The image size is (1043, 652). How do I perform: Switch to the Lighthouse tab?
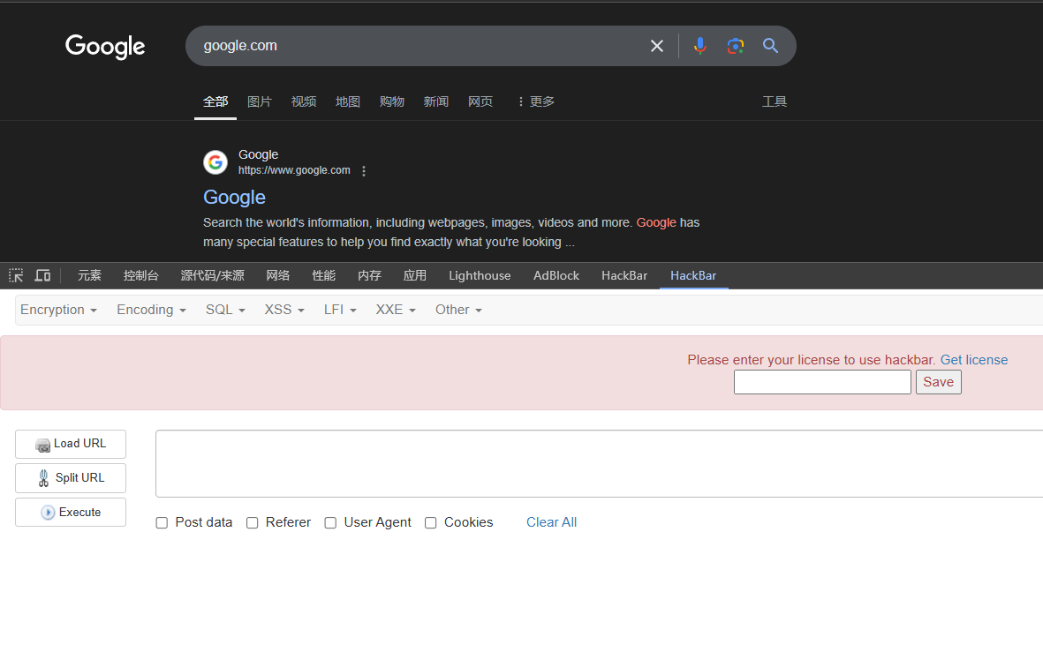pos(480,275)
